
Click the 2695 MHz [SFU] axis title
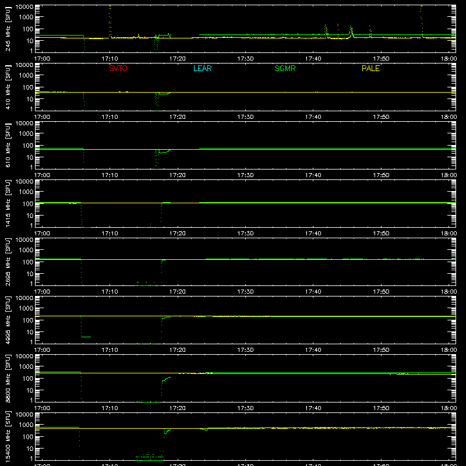coord(8,262)
